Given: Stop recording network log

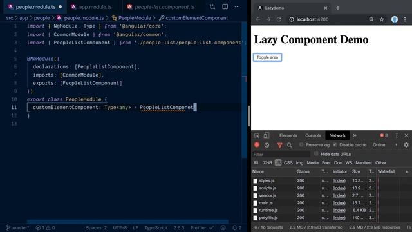Looking at the screenshot, I should pyautogui.click(x=257, y=145).
